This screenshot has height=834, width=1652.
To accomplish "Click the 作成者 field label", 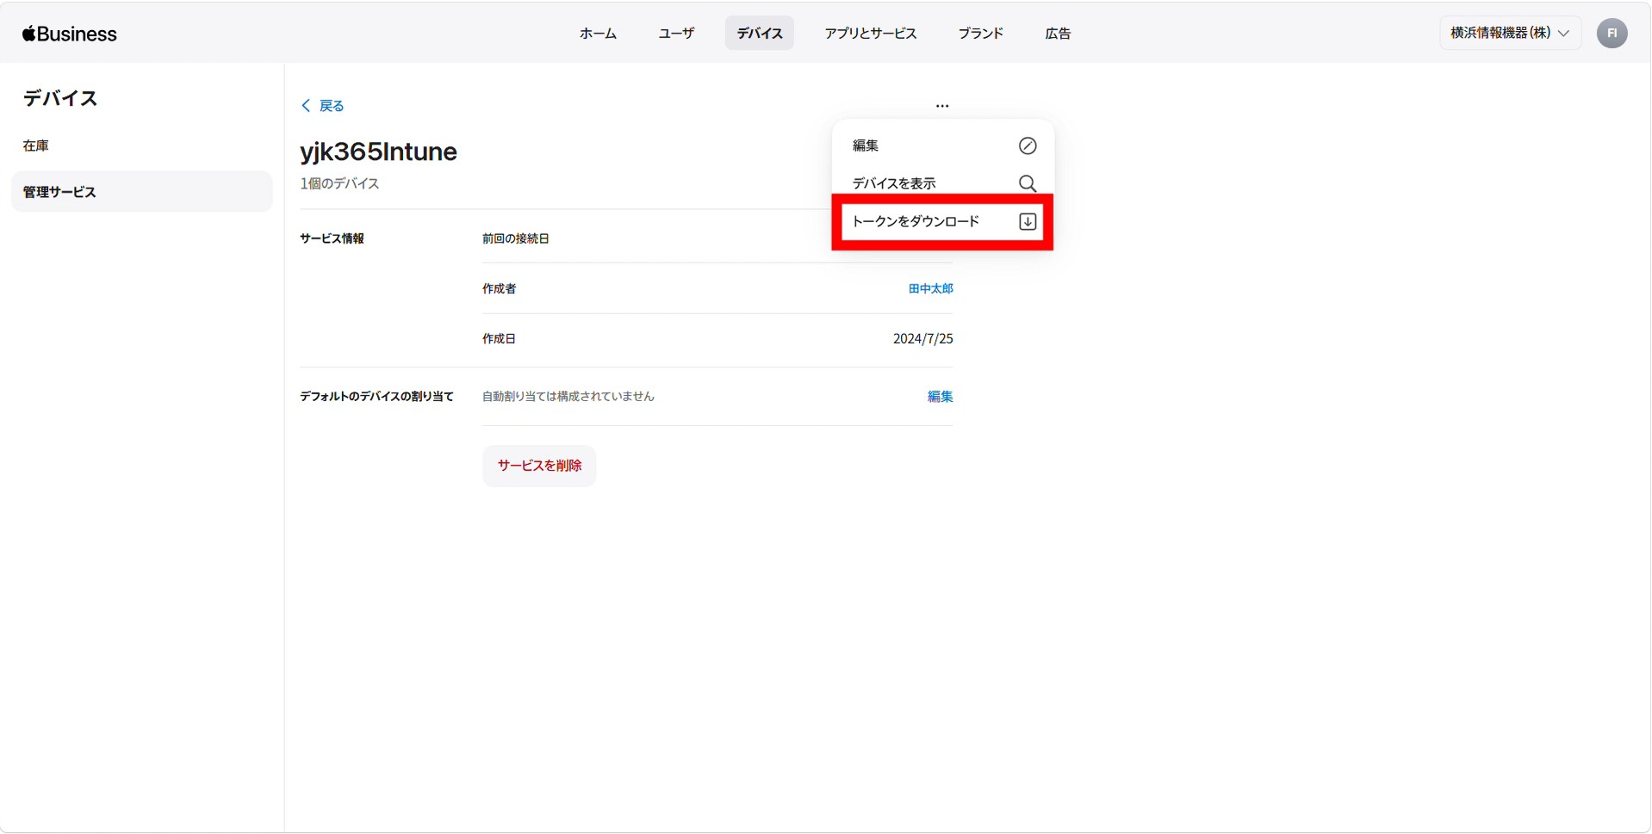I will (500, 289).
